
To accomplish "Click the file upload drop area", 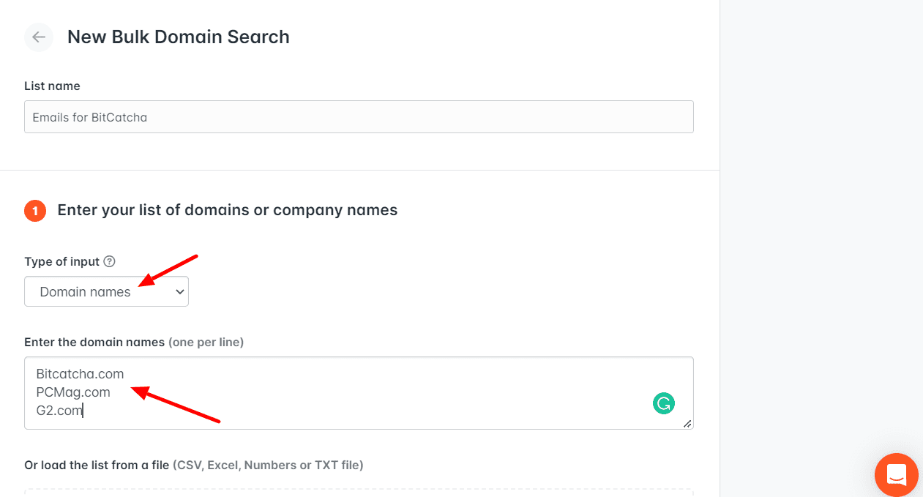I will [x=359, y=492].
